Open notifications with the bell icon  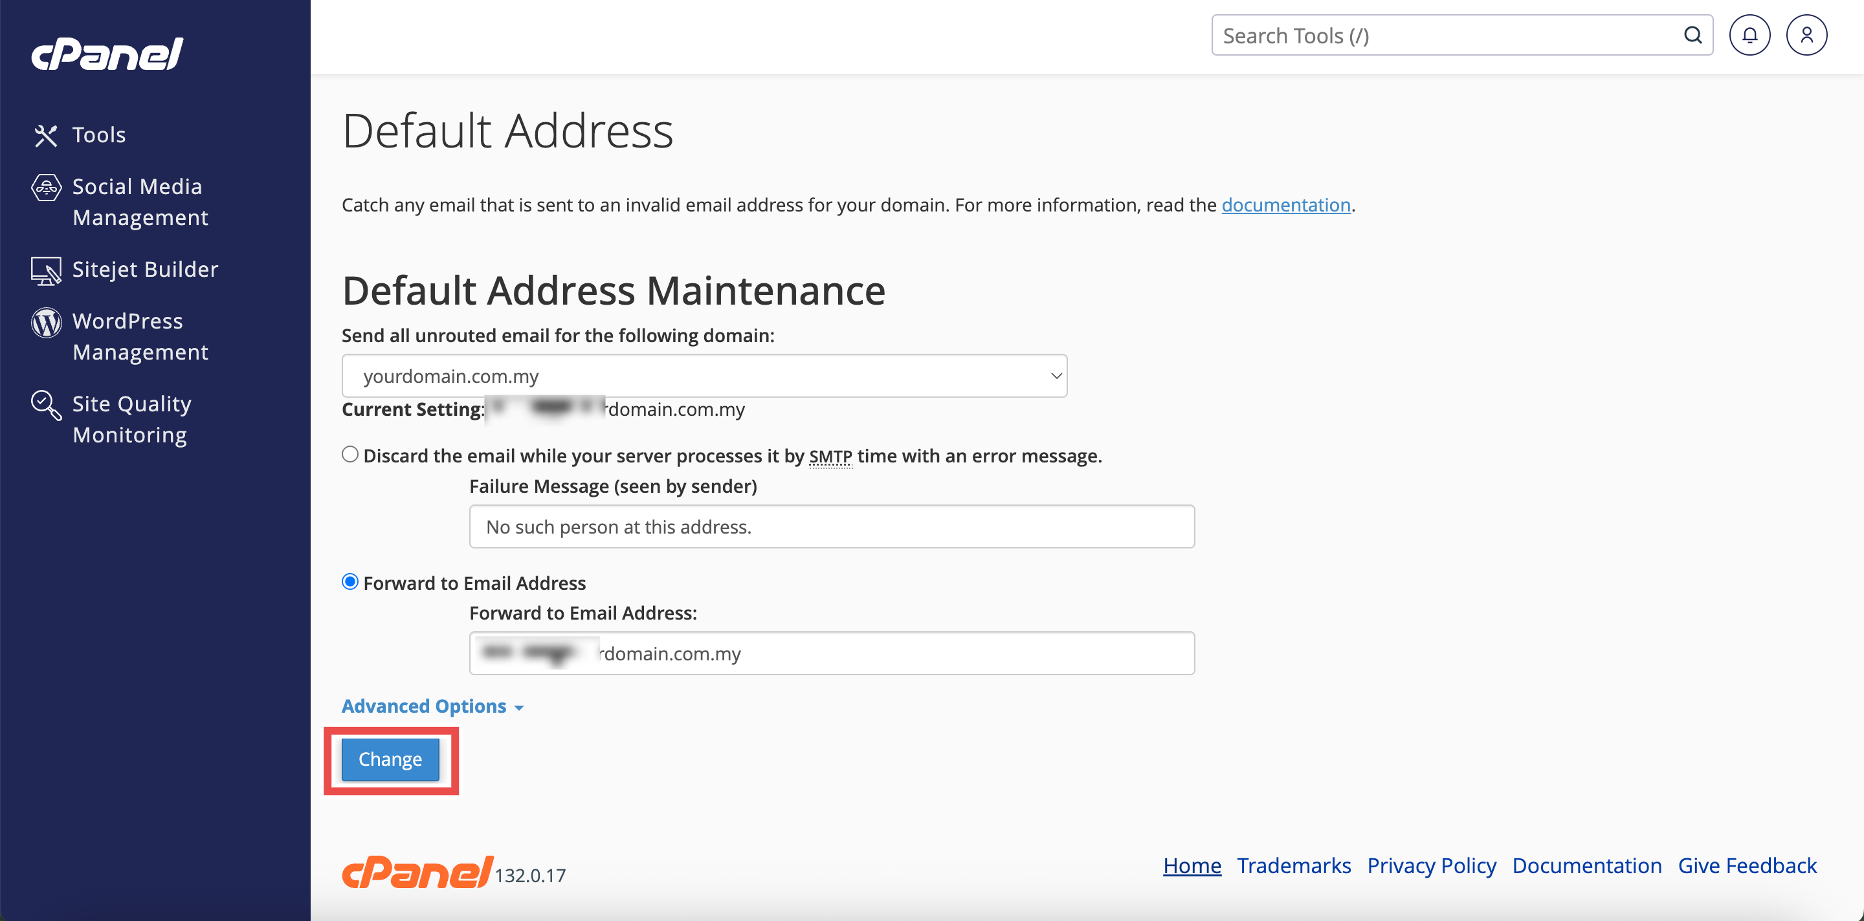tap(1749, 35)
